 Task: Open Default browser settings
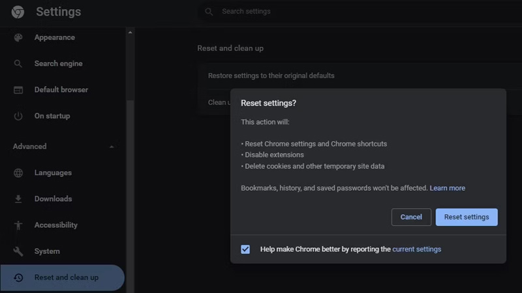(x=61, y=90)
